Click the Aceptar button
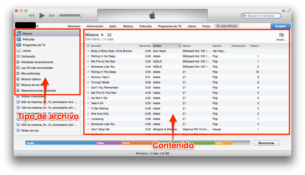Screen dimensions: 305x175 coord(281,26)
